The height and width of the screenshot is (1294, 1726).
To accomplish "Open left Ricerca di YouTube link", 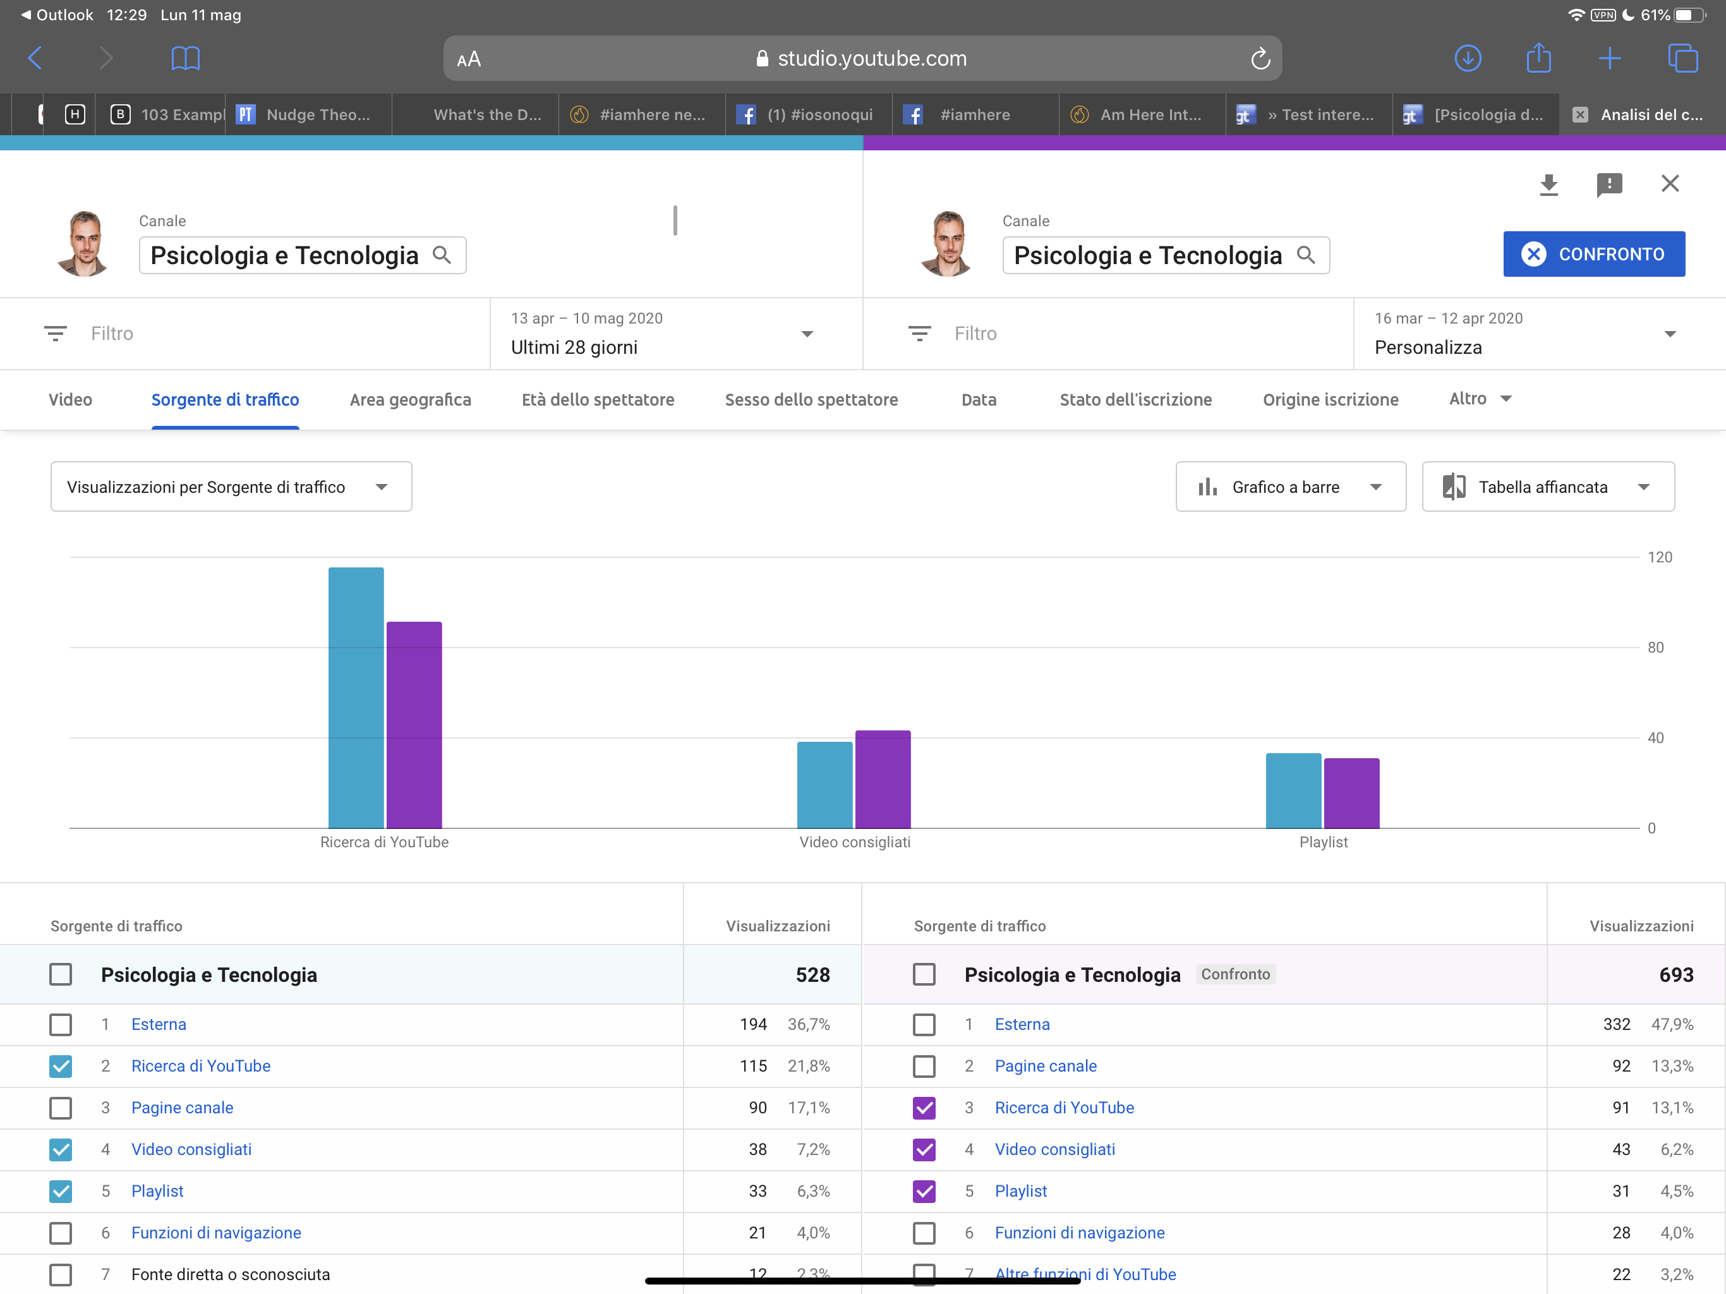I will tap(200, 1066).
